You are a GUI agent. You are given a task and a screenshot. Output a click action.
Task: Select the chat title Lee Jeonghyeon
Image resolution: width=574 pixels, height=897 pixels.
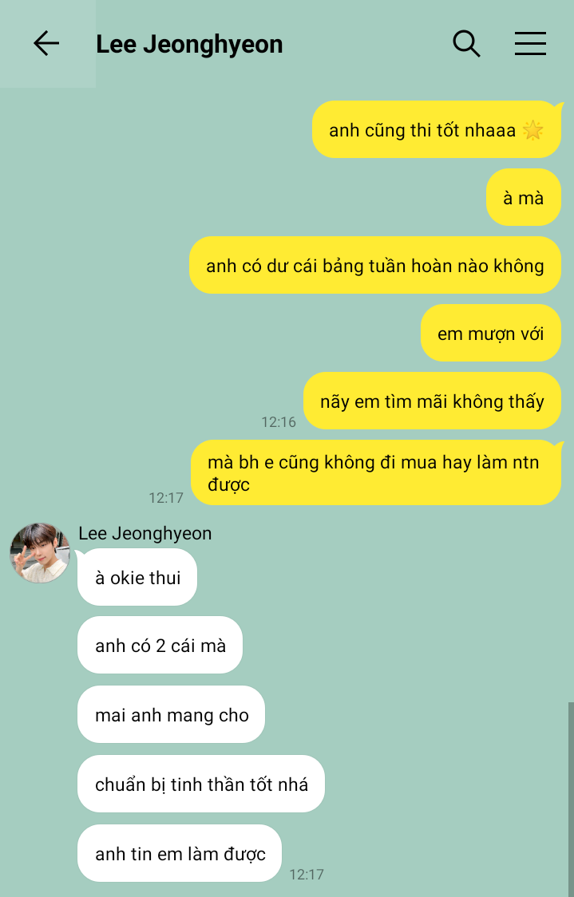click(189, 44)
